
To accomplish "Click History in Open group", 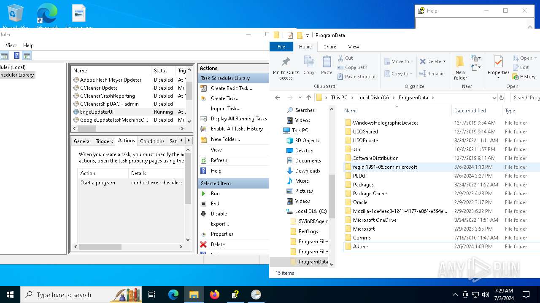I will pyautogui.click(x=524, y=77).
